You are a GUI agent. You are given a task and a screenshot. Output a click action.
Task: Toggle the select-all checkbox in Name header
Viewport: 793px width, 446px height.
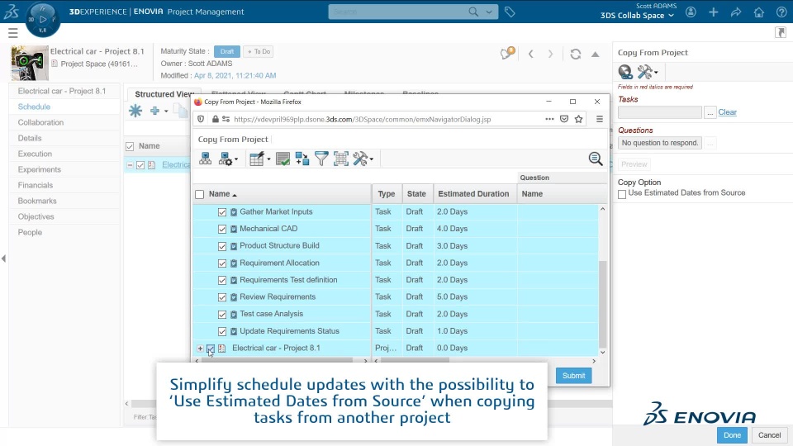click(200, 194)
